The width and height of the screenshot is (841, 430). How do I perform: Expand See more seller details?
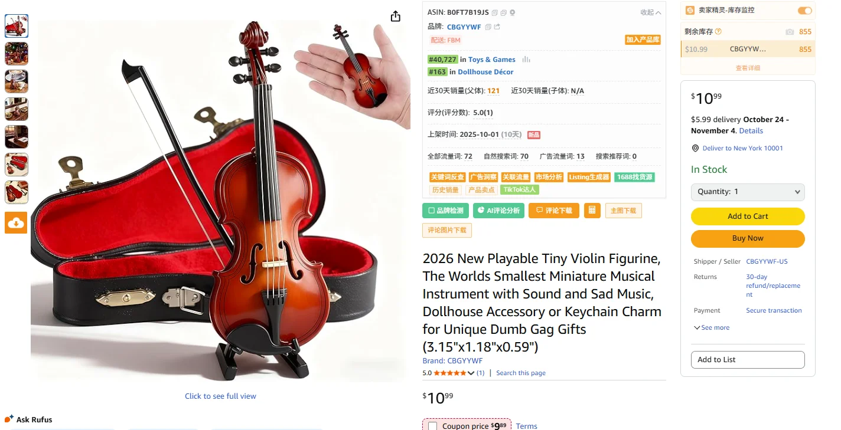[712, 327]
